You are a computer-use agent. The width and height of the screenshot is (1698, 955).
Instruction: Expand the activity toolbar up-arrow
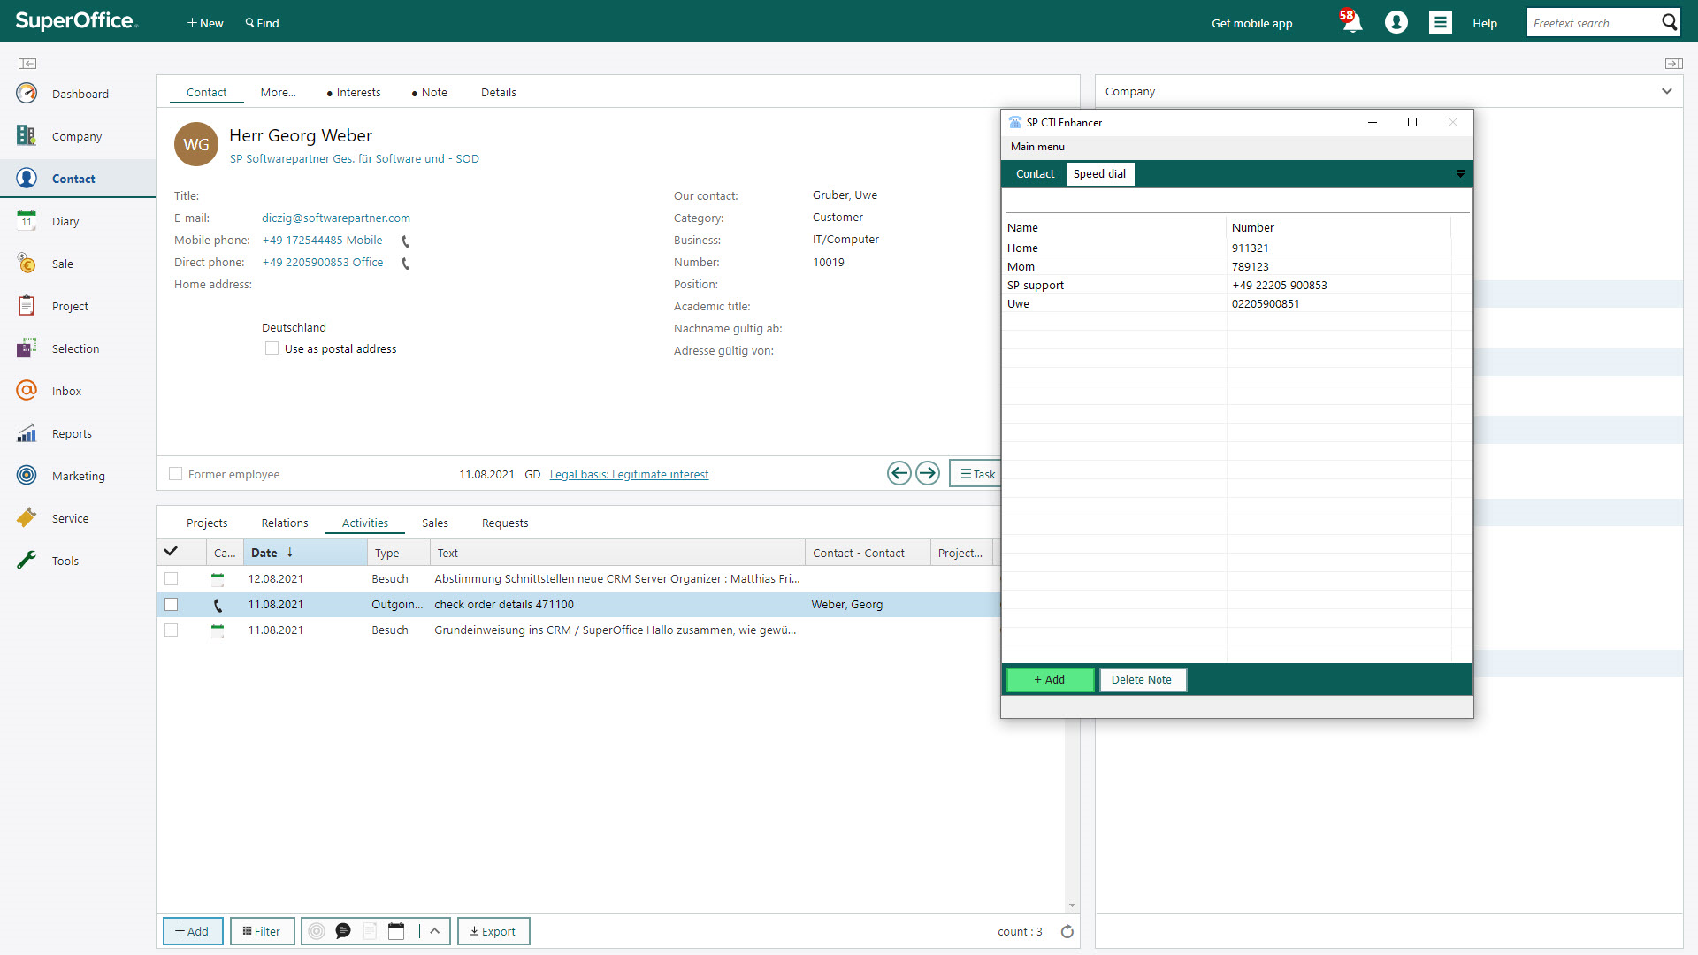pyautogui.click(x=435, y=931)
